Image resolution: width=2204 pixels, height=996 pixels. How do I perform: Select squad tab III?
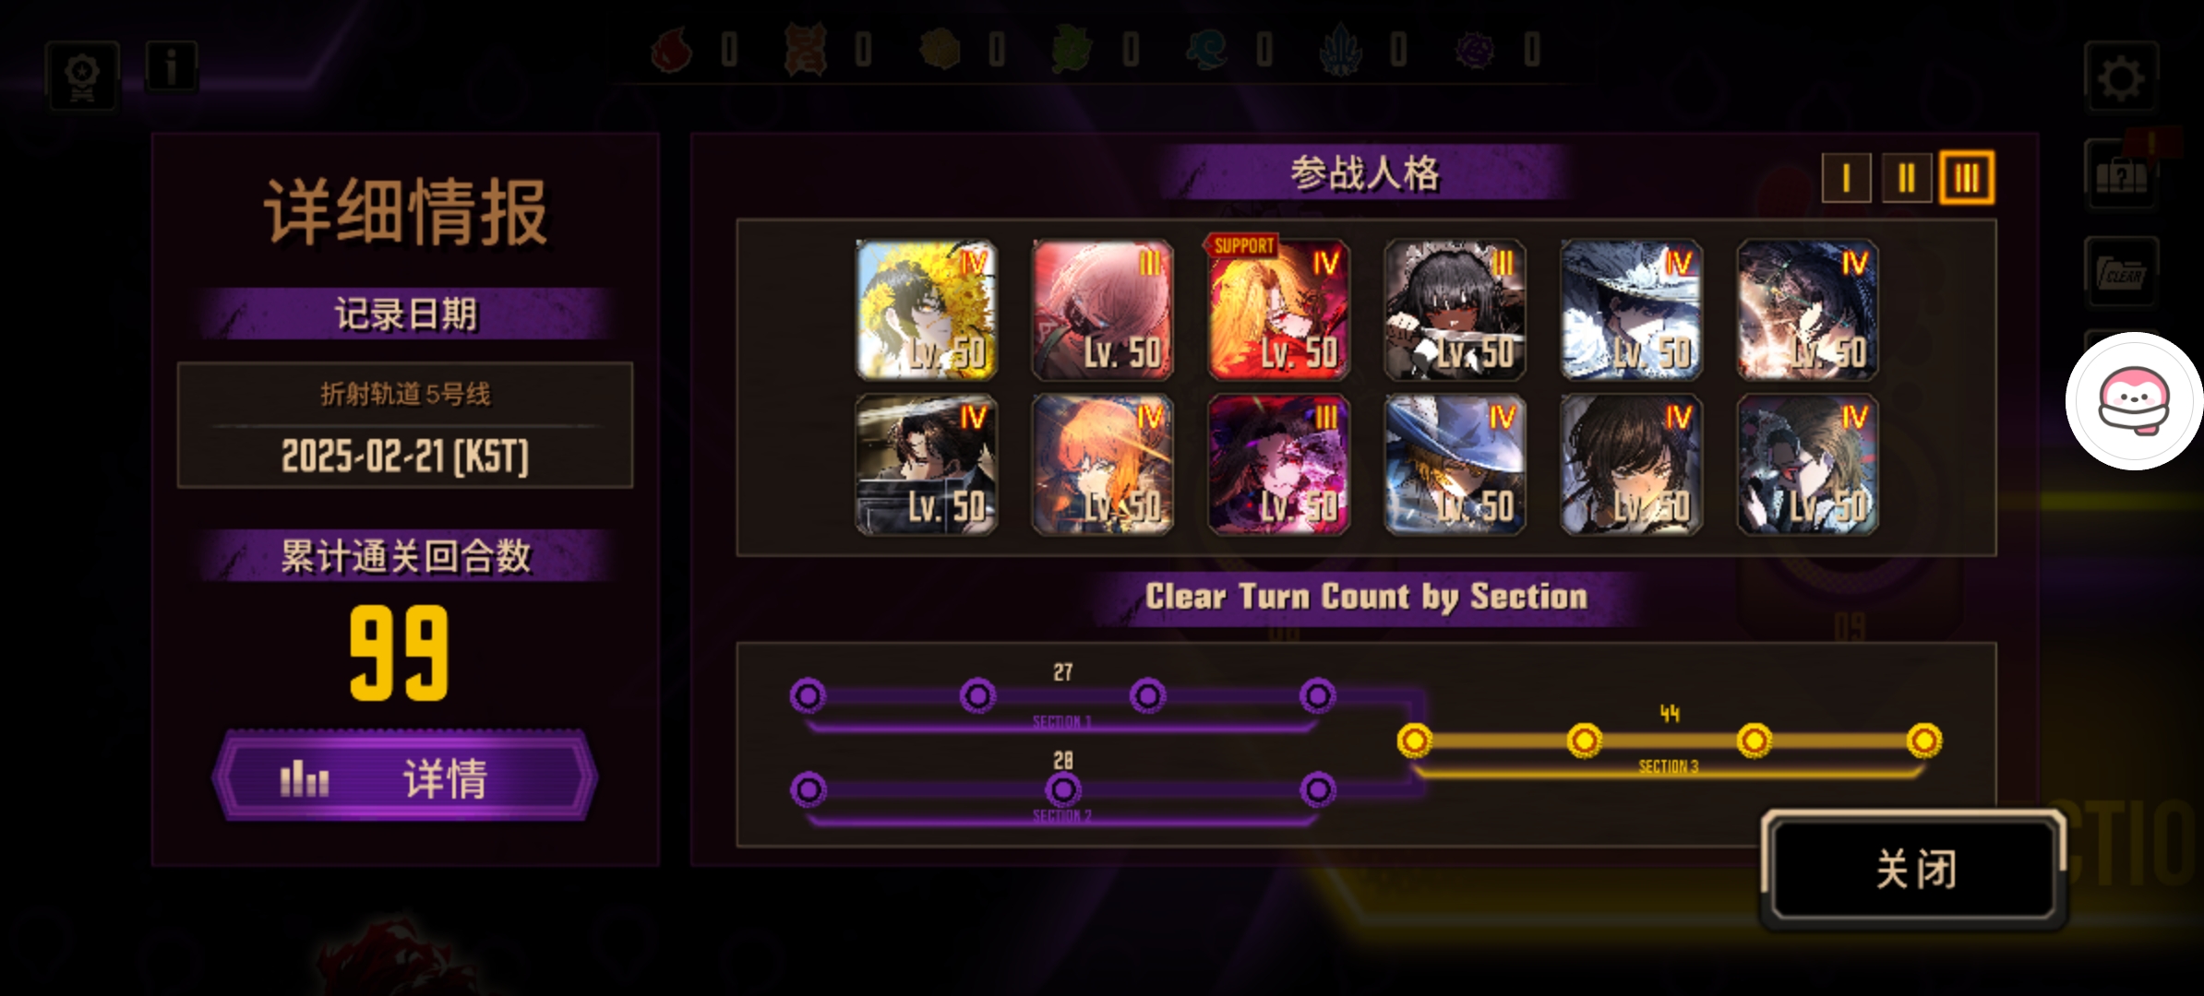click(1967, 177)
